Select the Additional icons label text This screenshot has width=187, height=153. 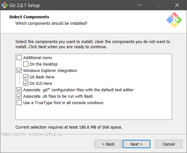coord(38,58)
